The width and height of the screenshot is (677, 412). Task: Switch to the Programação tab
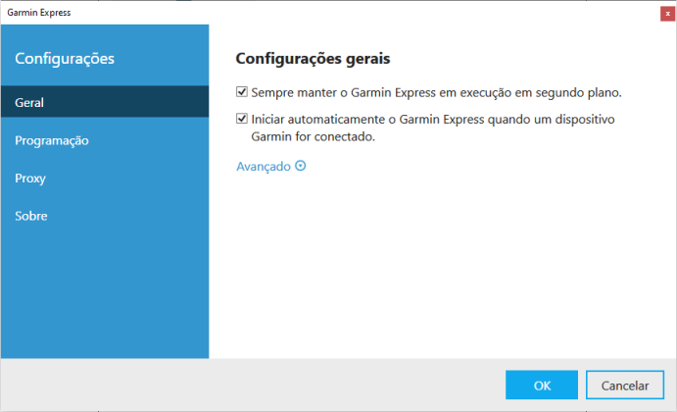pyautogui.click(x=105, y=140)
